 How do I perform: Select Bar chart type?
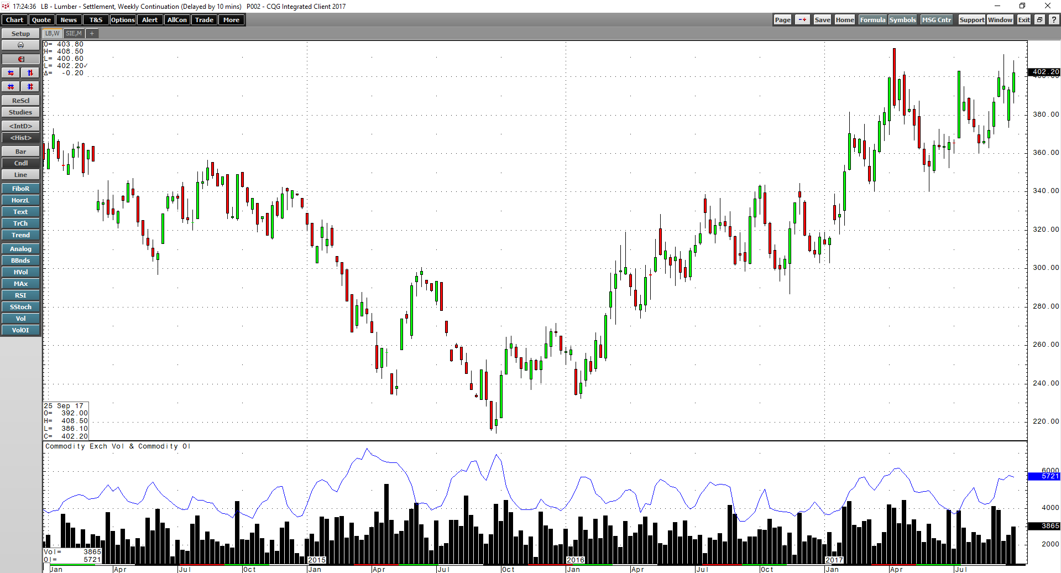pyautogui.click(x=20, y=152)
